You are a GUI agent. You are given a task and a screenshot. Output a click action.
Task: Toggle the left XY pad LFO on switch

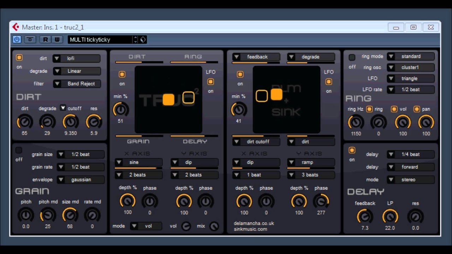tap(210, 82)
